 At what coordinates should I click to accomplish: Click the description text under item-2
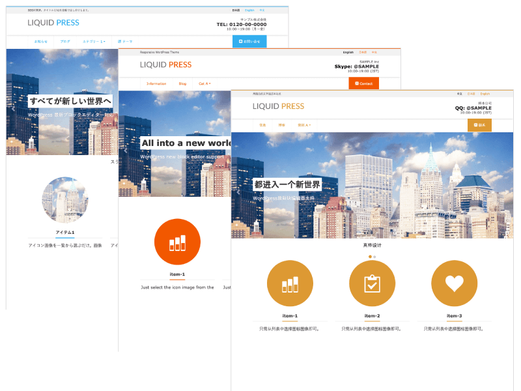coord(371,329)
